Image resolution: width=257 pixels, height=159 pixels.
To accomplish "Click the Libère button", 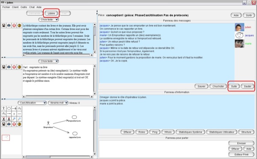I will click(51, 13).
